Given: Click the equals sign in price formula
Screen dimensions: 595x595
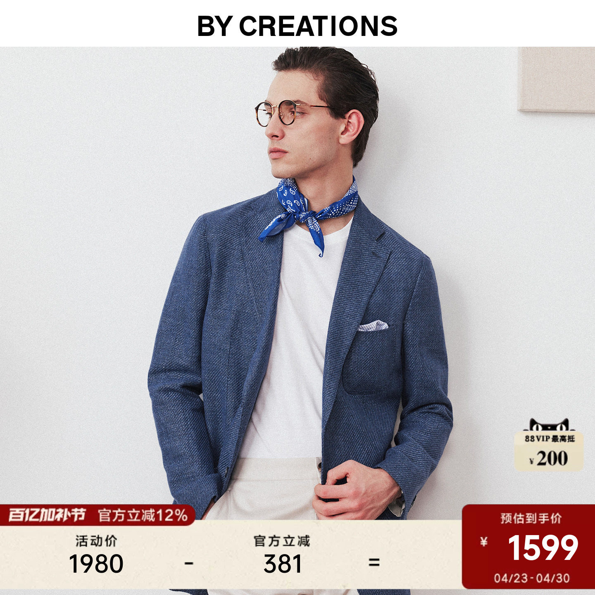Looking at the screenshot, I should pos(374,563).
